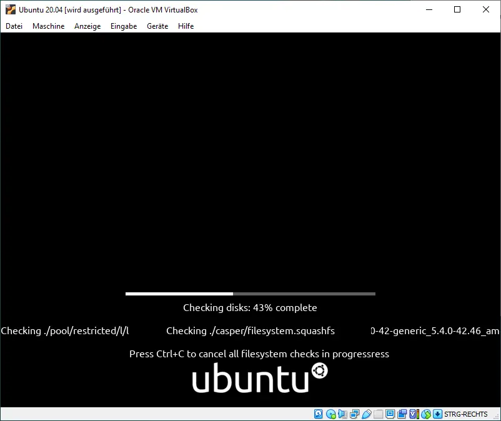
Task: Open the Maschine menu
Action: click(x=48, y=26)
